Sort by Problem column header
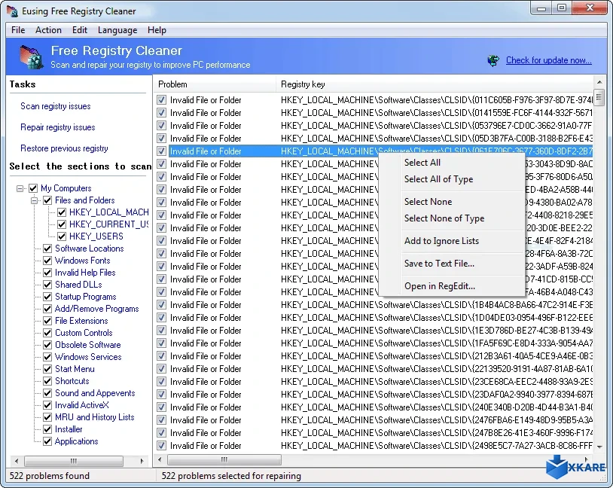This screenshot has height=488, width=613. (x=215, y=84)
